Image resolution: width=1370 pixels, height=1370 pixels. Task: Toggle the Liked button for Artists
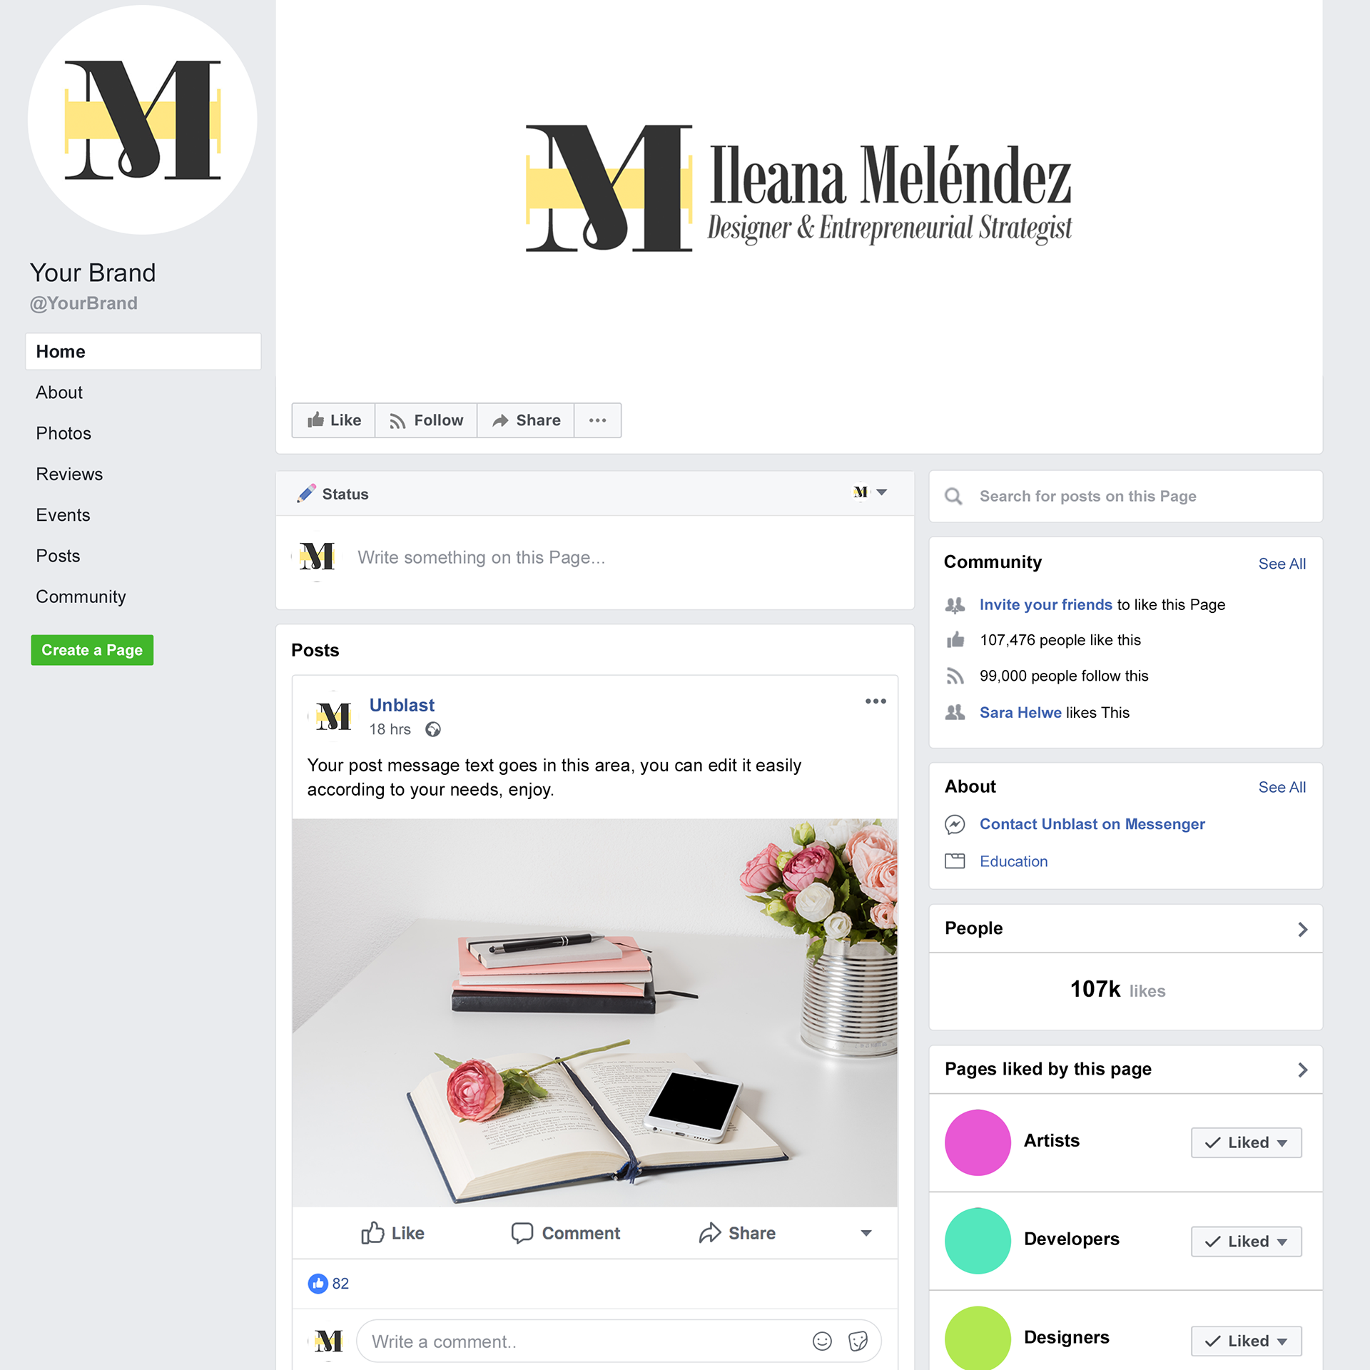point(1246,1142)
